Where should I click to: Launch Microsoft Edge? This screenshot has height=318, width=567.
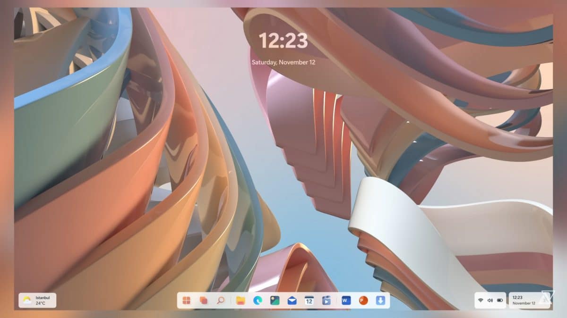pyautogui.click(x=257, y=301)
